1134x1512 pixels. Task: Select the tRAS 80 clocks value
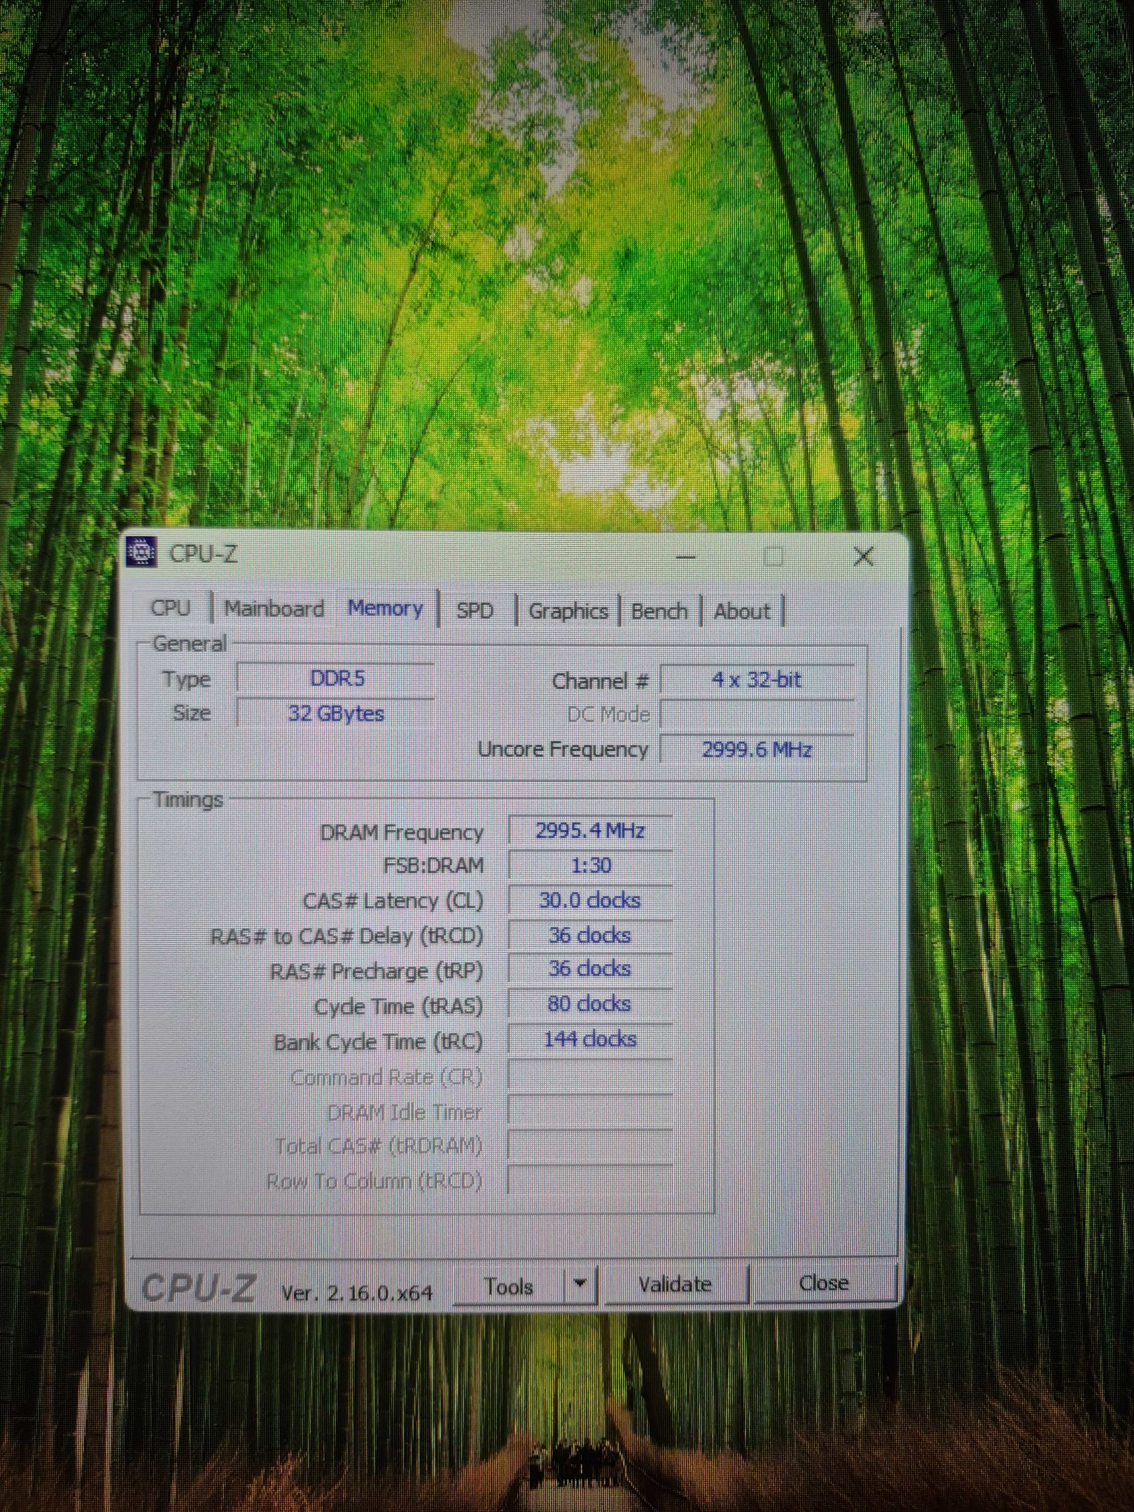coord(590,1004)
